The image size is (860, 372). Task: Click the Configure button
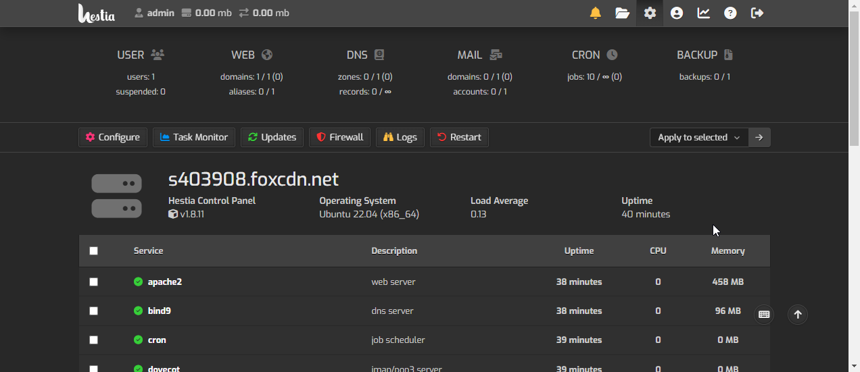pyautogui.click(x=113, y=137)
